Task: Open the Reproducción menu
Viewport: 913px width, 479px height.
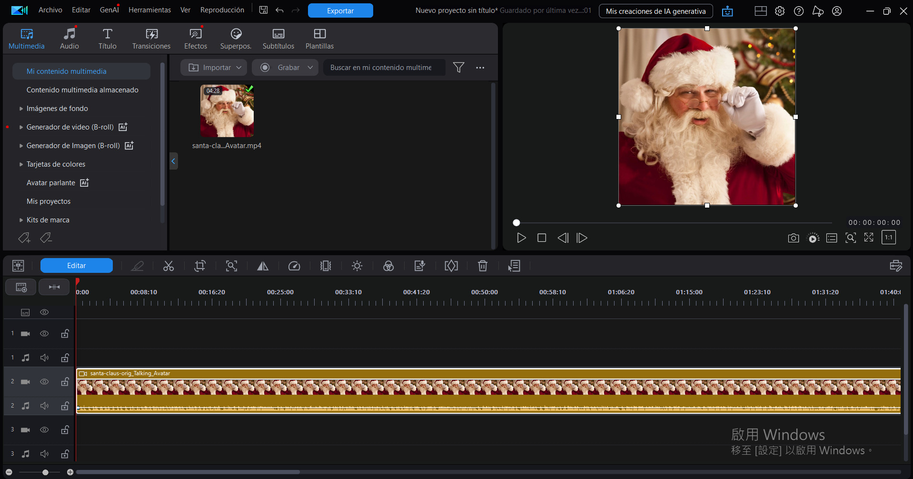Action: pos(222,10)
